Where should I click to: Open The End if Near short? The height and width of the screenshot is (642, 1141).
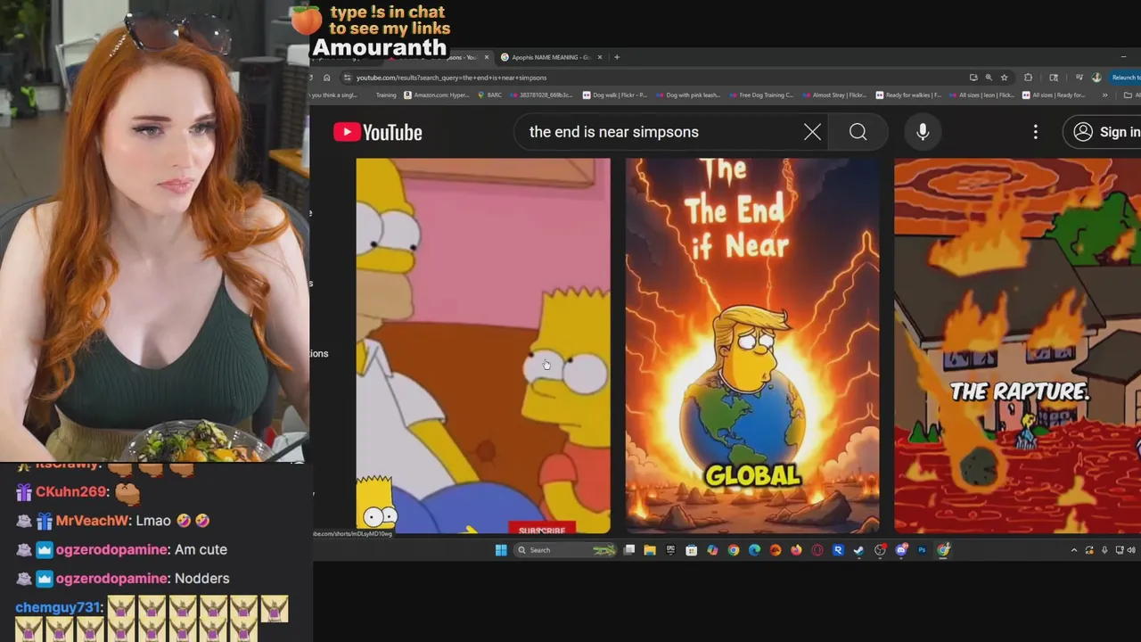pyautogui.click(x=752, y=346)
